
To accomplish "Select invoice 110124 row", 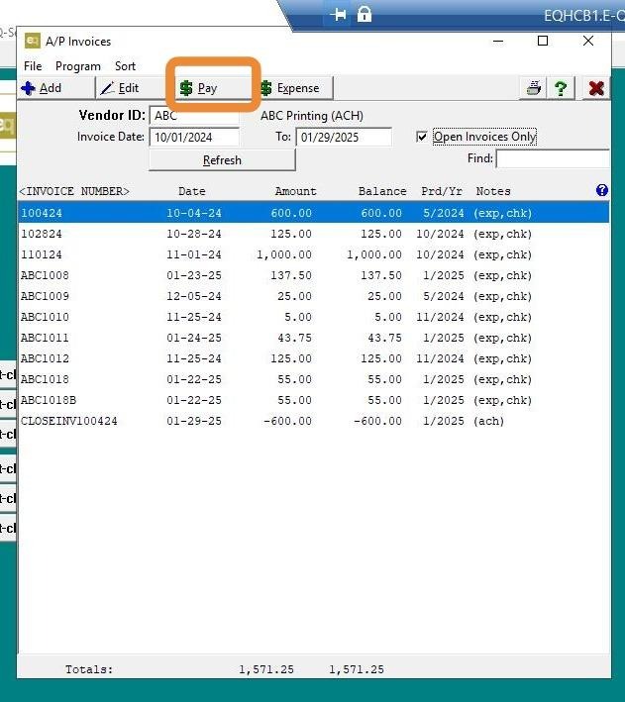I will point(314,254).
